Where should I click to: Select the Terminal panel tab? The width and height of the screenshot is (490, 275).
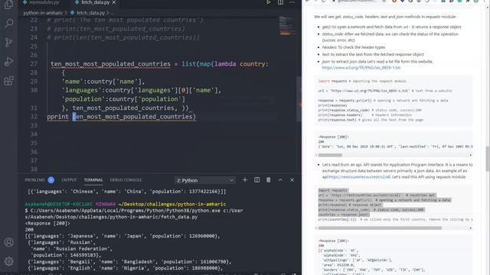tap(93, 180)
